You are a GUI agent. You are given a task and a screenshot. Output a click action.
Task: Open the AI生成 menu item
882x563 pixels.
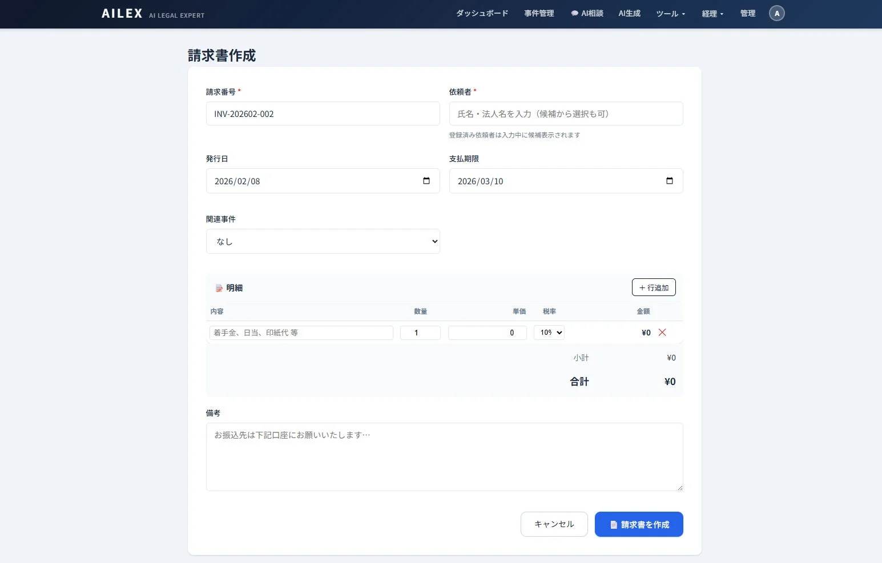coord(629,13)
